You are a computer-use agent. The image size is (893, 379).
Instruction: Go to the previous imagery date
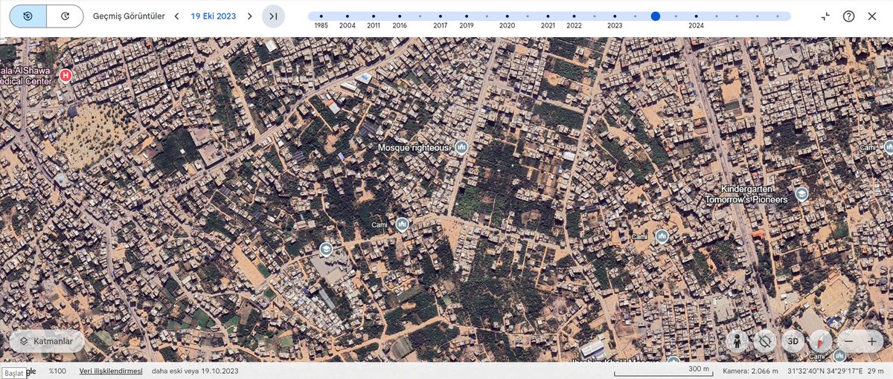click(177, 16)
